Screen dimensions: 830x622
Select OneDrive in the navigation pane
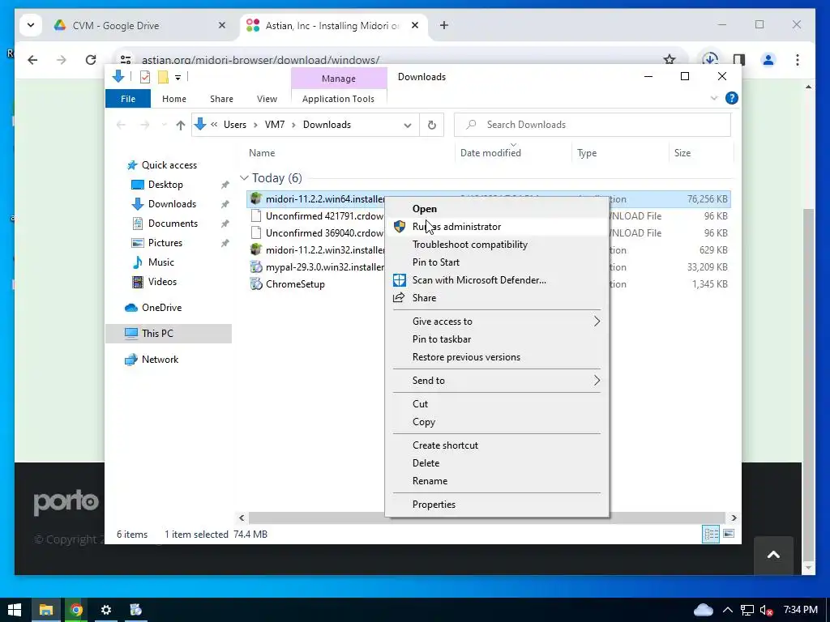161,307
